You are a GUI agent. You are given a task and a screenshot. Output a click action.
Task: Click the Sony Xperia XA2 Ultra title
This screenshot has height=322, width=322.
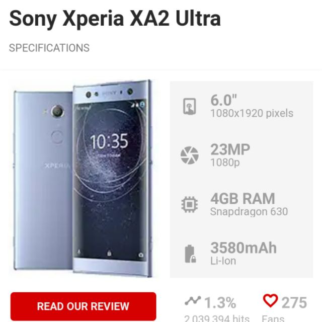[115, 19]
